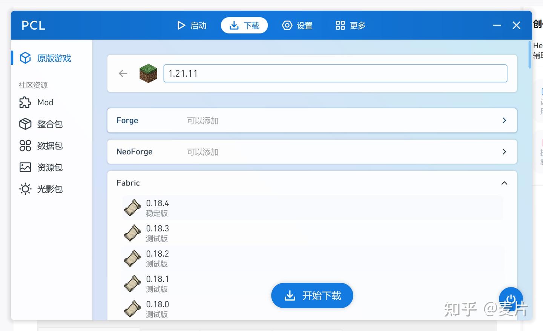Select Fabric 0.18.1 test version
The image size is (543, 331).
pyautogui.click(x=312, y=283)
